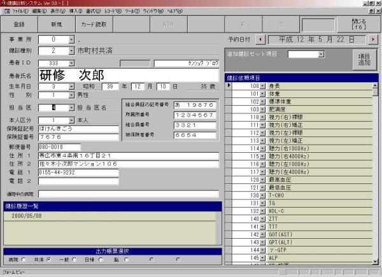Select the 日帰 radio button
The height and width of the screenshot is (277, 382).
(101, 259)
